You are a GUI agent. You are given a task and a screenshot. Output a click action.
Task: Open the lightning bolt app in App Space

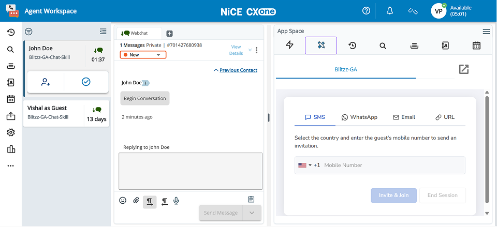click(x=290, y=46)
